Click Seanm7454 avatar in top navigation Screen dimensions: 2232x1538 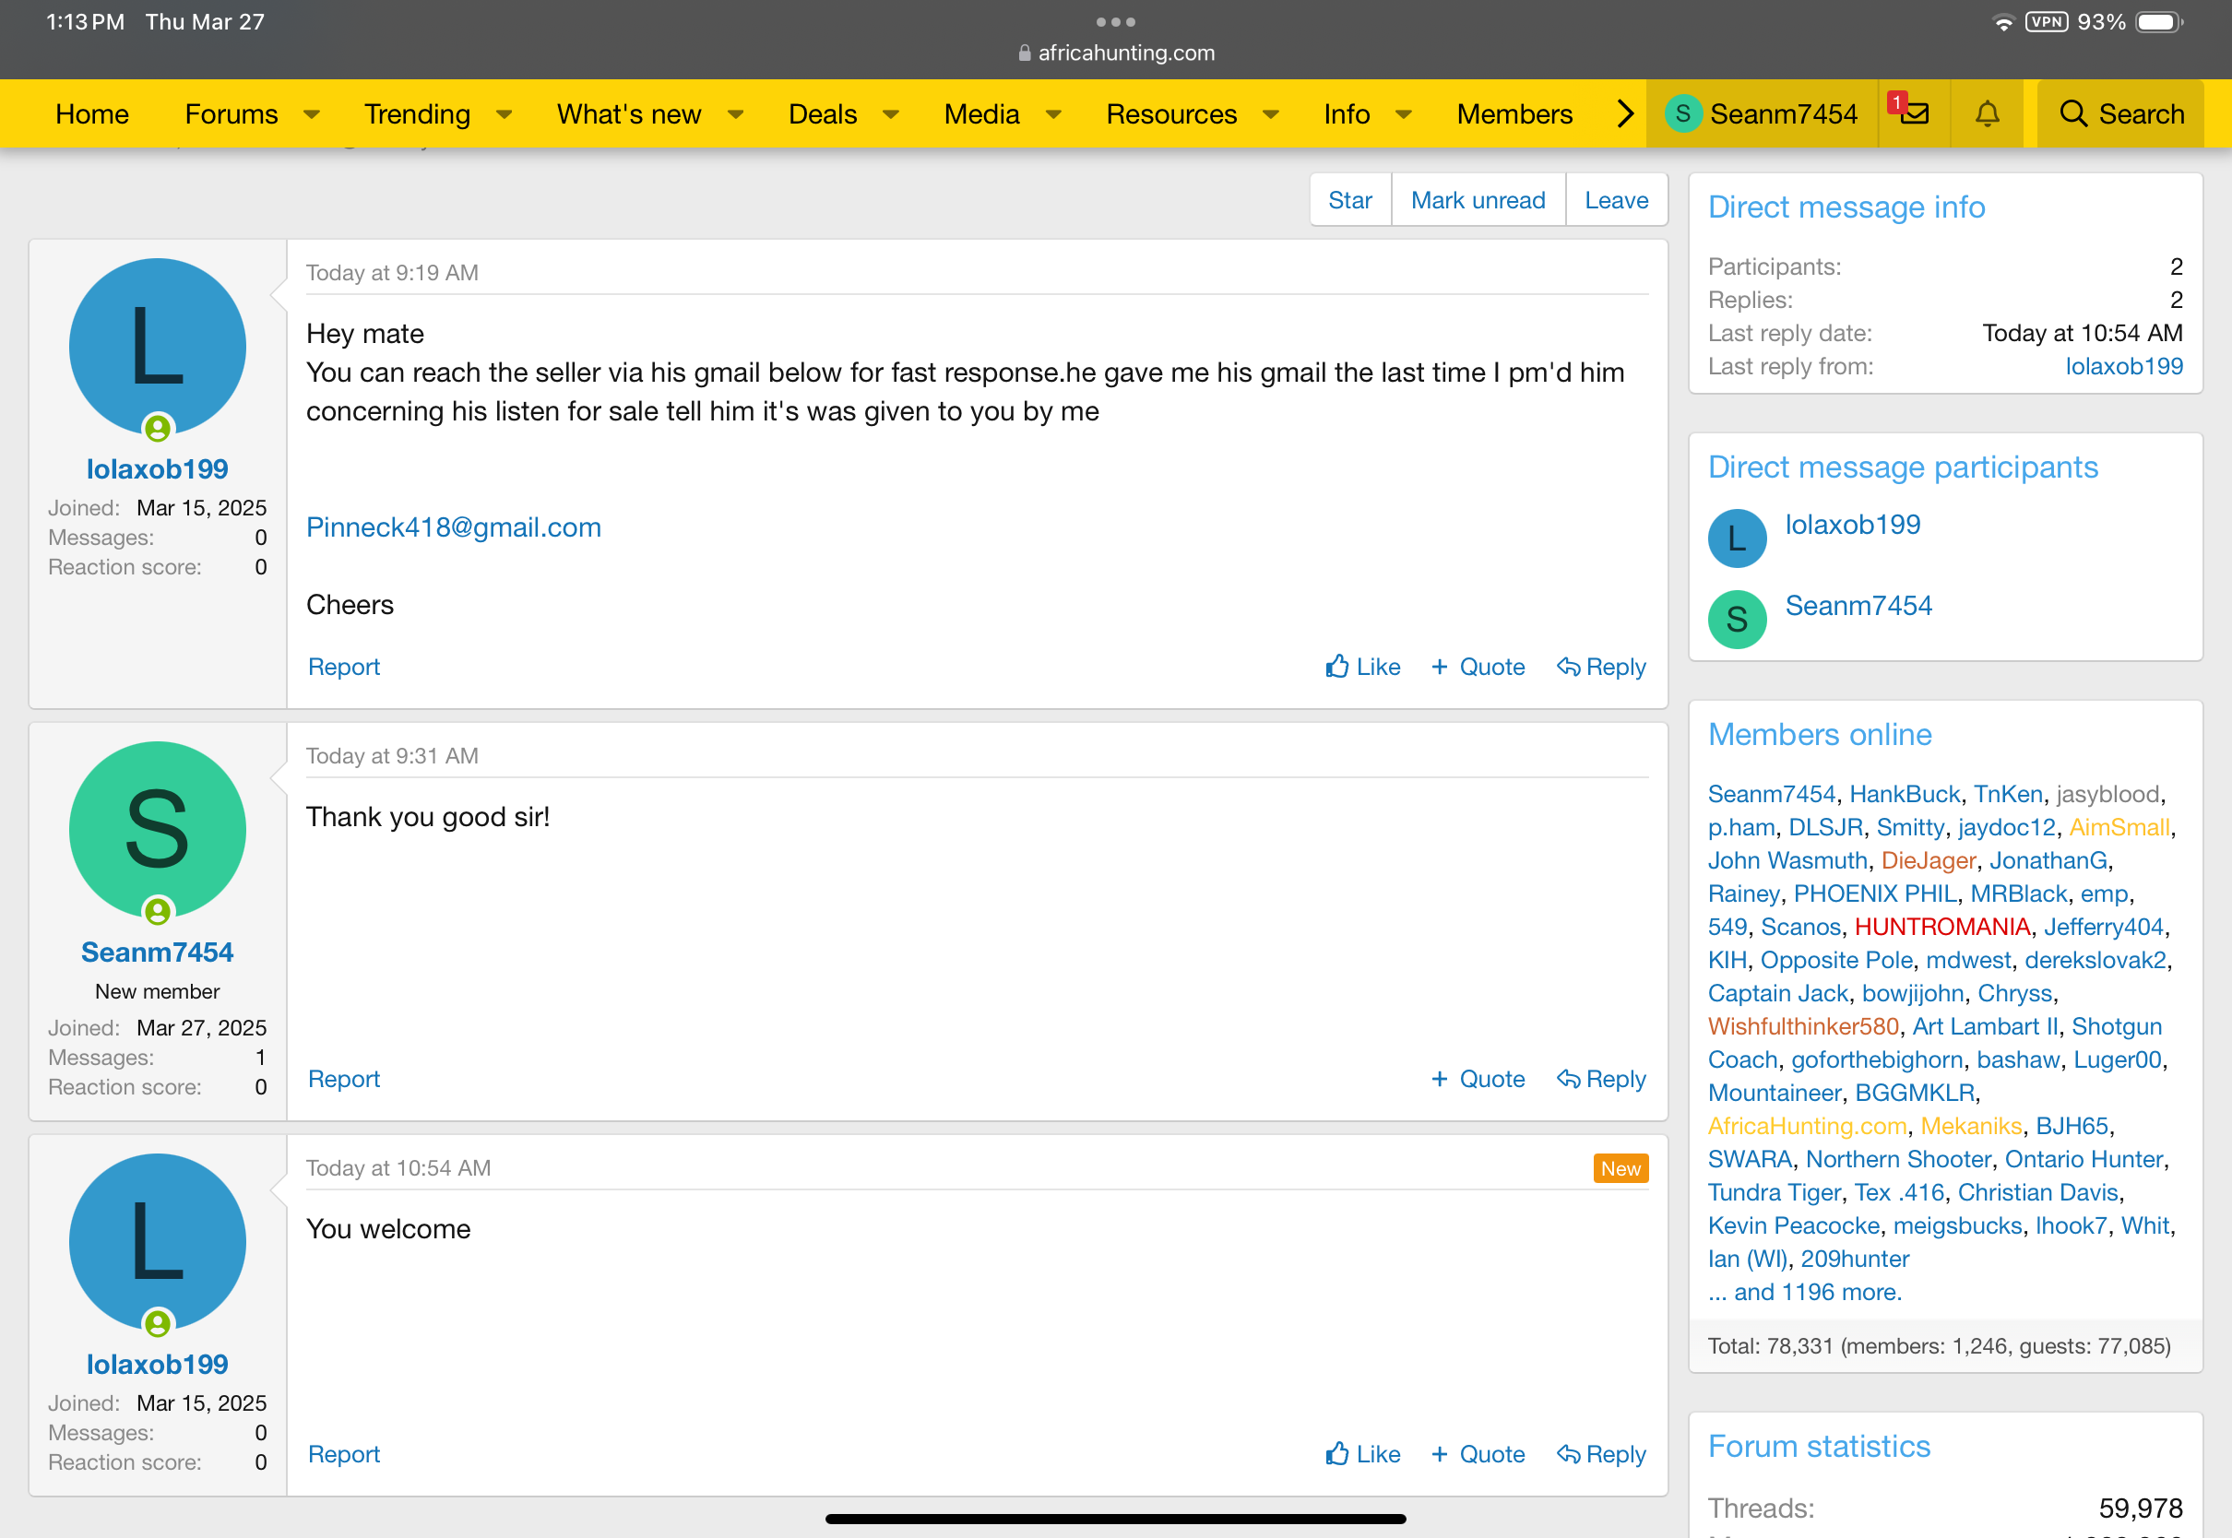[x=1682, y=113]
